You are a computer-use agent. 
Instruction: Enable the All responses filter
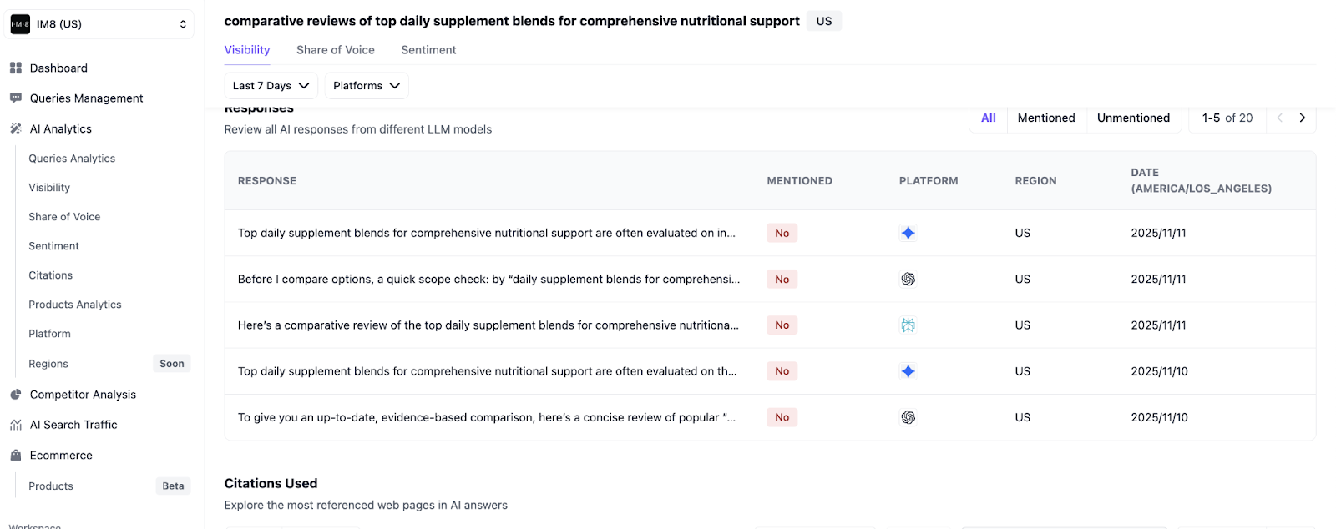pyautogui.click(x=988, y=118)
